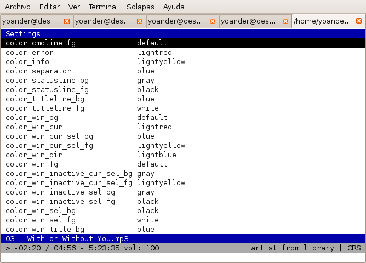Viewport: 366px width, 263px height.
Task: Select the color_cmdline_fg setting
Action: click(183, 43)
